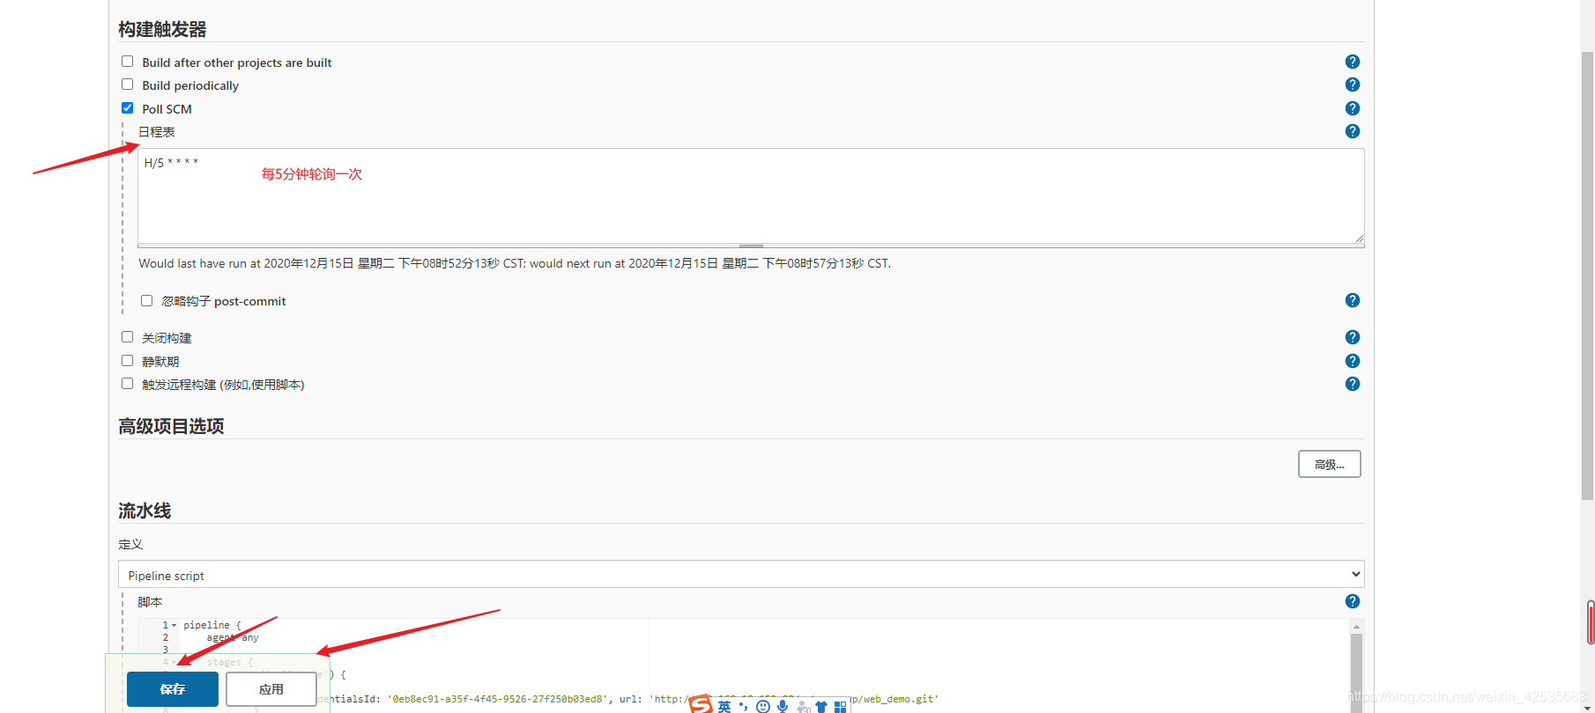The height and width of the screenshot is (713, 1595).
Task: Click the 'agent any' code line
Action: (x=233, y=637)
